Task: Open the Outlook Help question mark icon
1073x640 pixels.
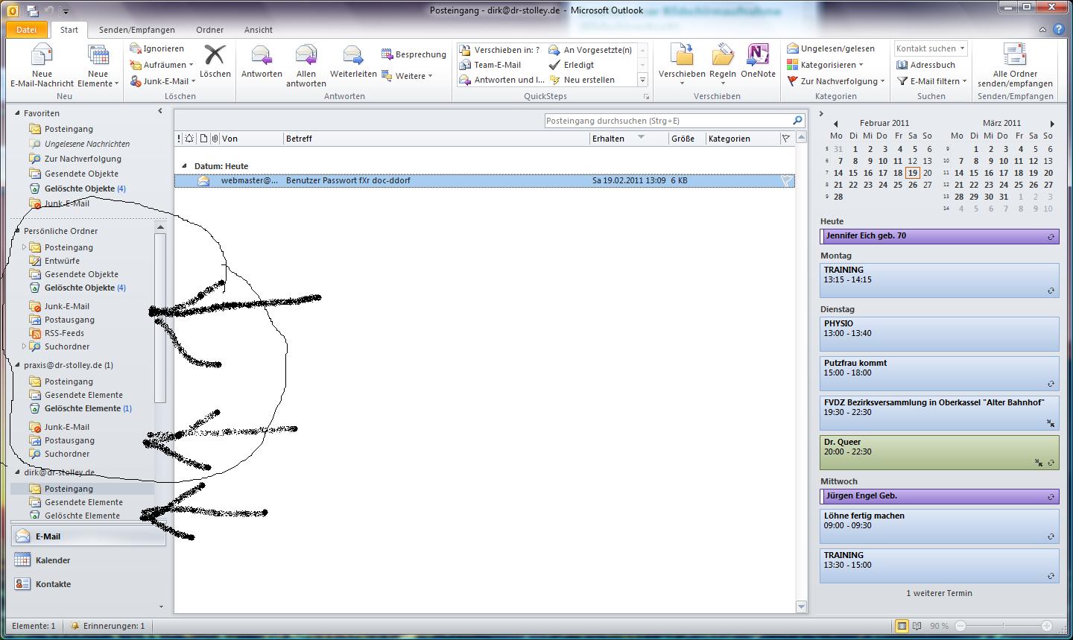Action: pos(1060,30)
